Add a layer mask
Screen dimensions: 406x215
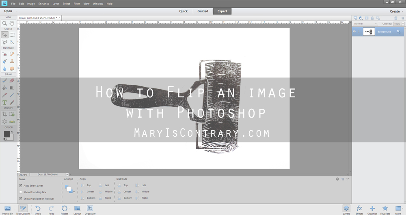click(367, 18)
